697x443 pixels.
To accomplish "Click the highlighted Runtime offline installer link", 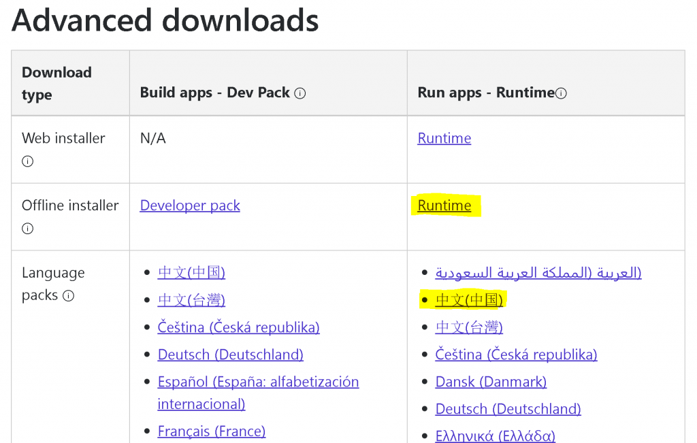I will pyautogui.click(x=446, y=205).
